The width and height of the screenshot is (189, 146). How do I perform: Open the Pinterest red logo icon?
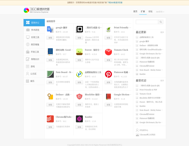[108, 74]
